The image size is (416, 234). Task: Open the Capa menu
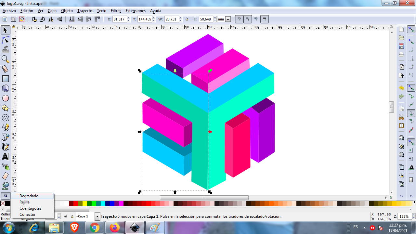52,11
